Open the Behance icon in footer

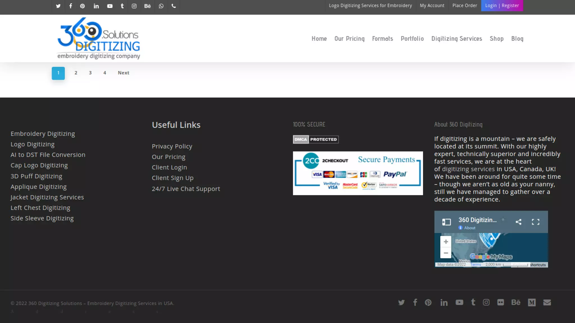pos(515,302)
